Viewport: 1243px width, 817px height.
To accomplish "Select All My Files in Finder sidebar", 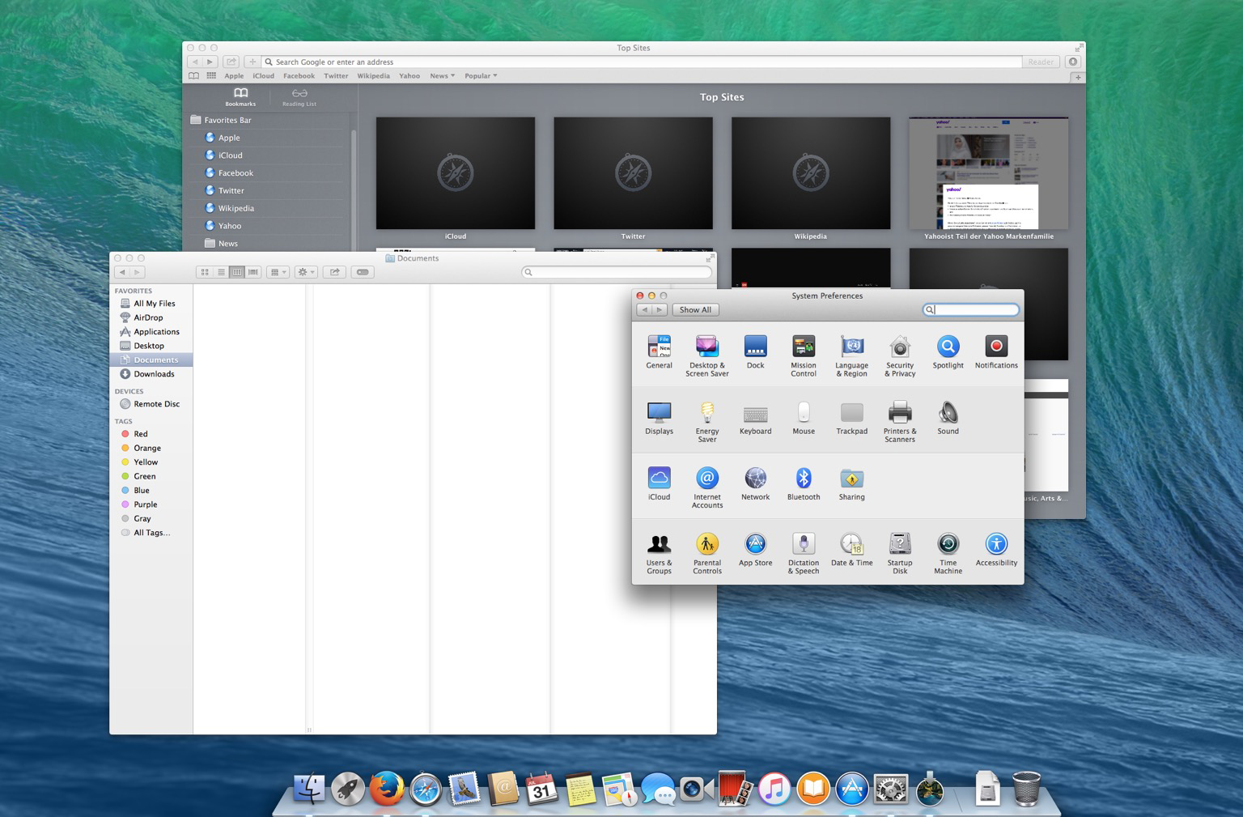I will 151,304.
